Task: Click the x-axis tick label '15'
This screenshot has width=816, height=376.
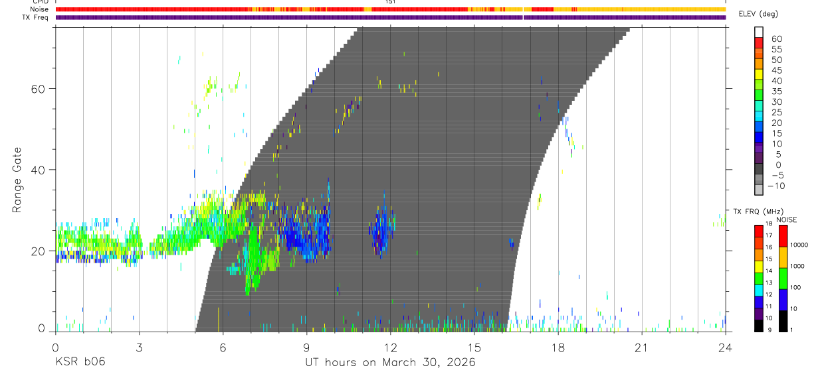Action: (474, 347)
